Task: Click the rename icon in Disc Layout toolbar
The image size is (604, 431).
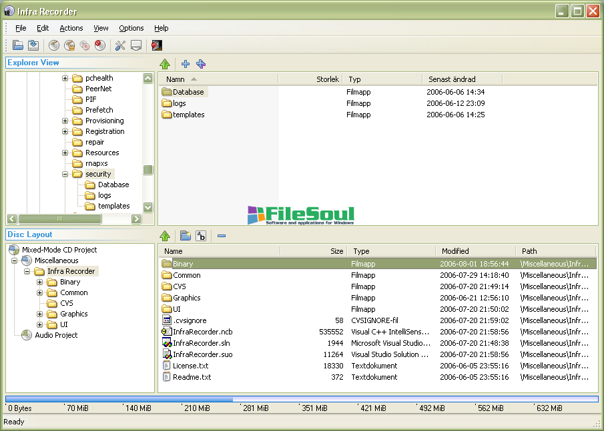Action: click(x=201, y=236)
